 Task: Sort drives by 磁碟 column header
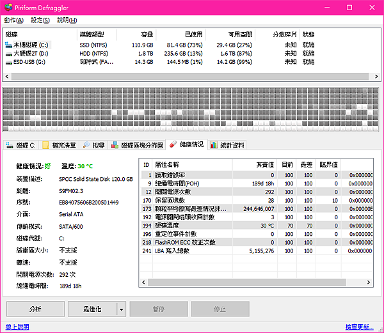(40, 35)
